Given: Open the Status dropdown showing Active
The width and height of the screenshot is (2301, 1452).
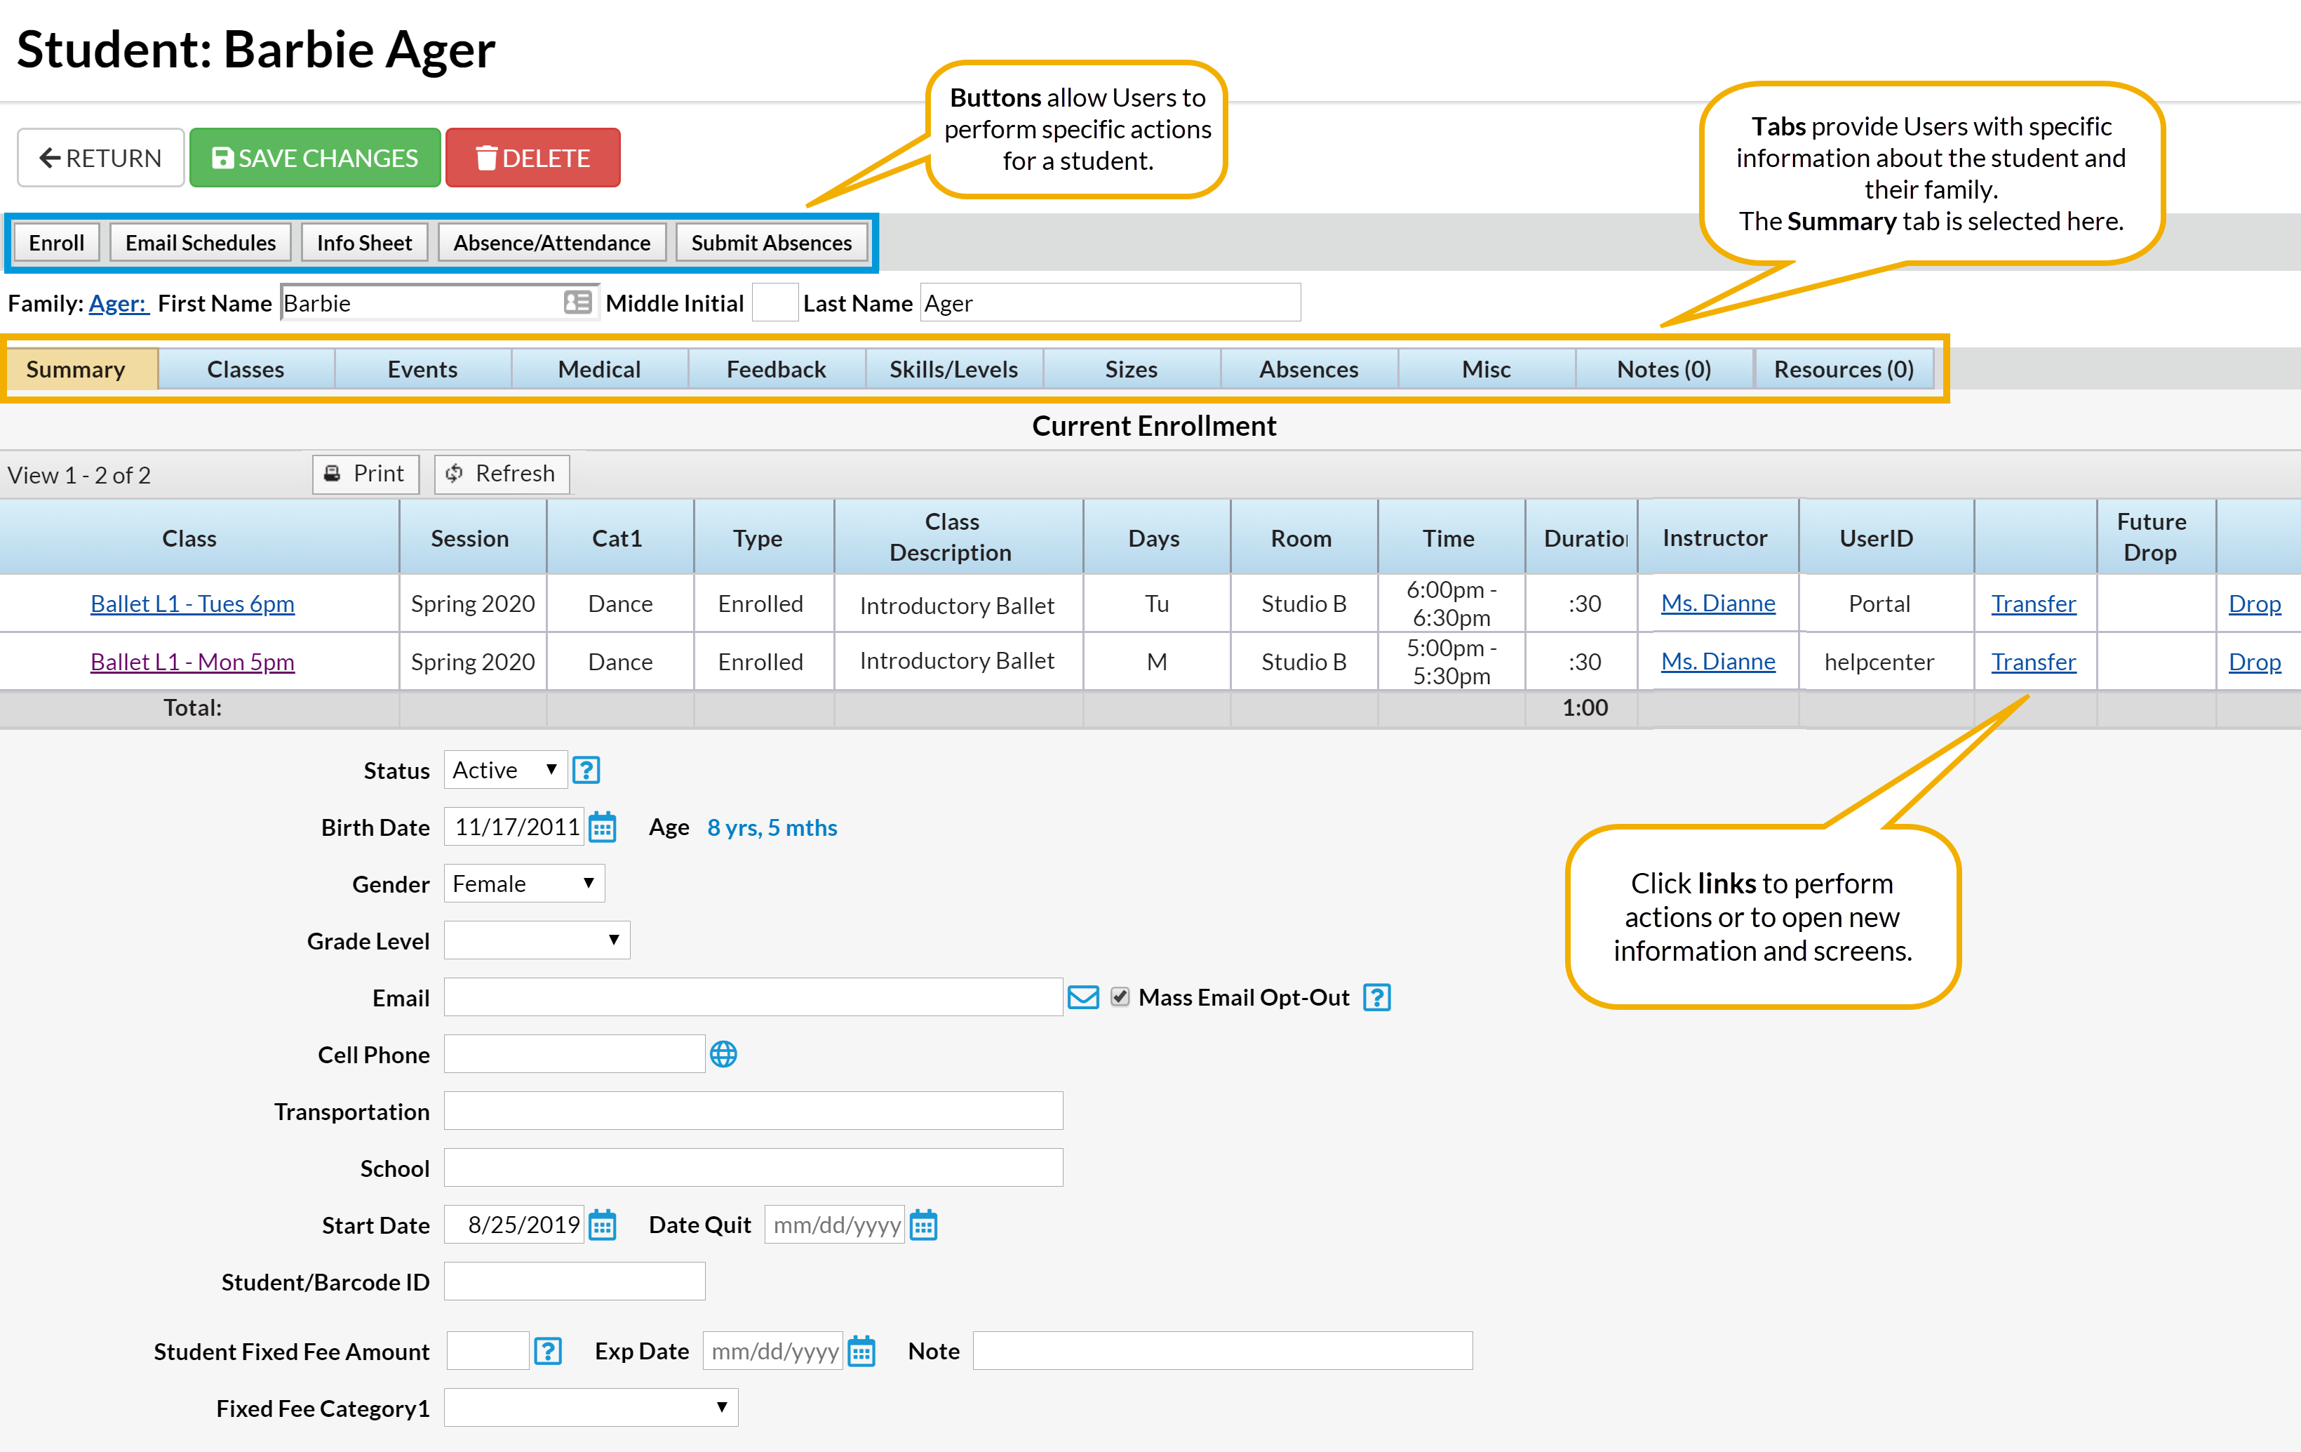Looking at the screenshot, I should click(504, 771).
